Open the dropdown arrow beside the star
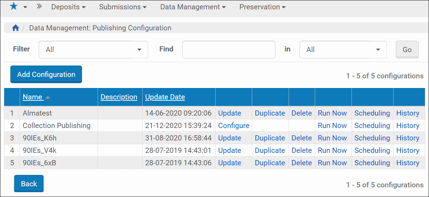 point(25,7)
